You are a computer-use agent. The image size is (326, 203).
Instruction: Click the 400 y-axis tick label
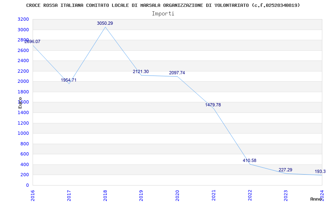[25, 165]
